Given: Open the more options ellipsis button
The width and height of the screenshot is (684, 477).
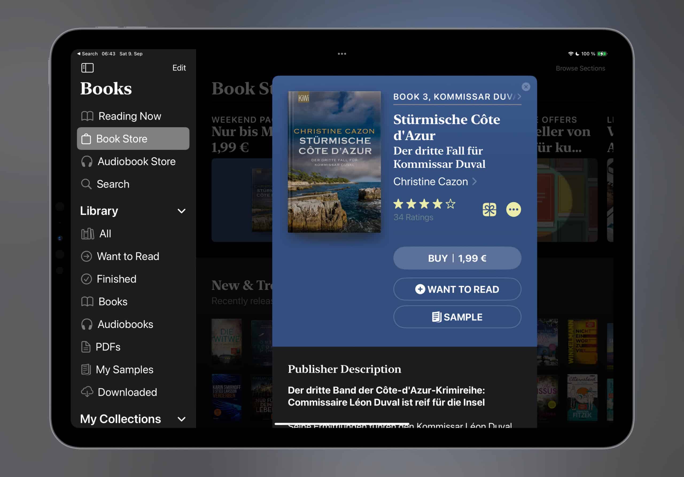Looking at the screenshot, I should click(514, 210).
